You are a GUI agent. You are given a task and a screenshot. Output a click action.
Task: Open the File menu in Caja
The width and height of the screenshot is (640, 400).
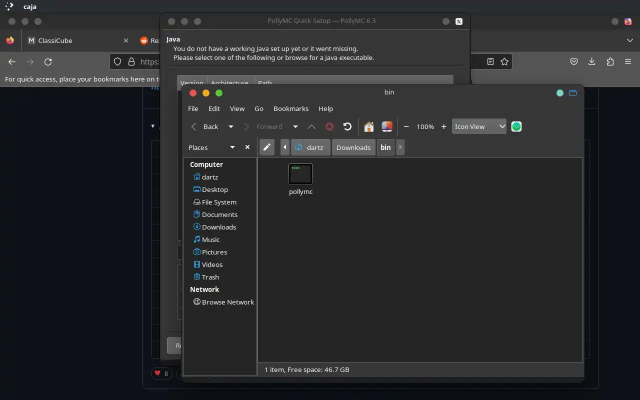click(193, 108)
